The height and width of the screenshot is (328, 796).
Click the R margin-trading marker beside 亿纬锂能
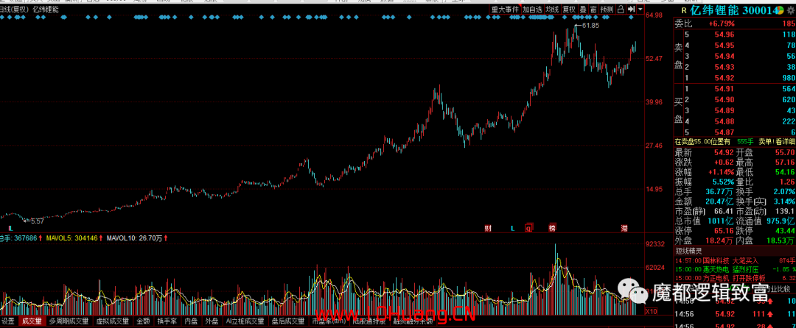click(x=684, y=10)
